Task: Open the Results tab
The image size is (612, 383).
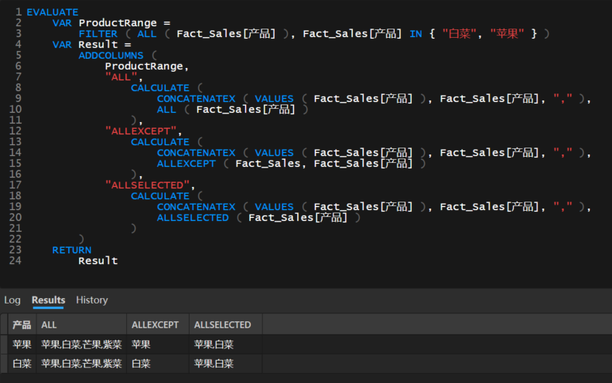Action: click(x=49, y=300)
